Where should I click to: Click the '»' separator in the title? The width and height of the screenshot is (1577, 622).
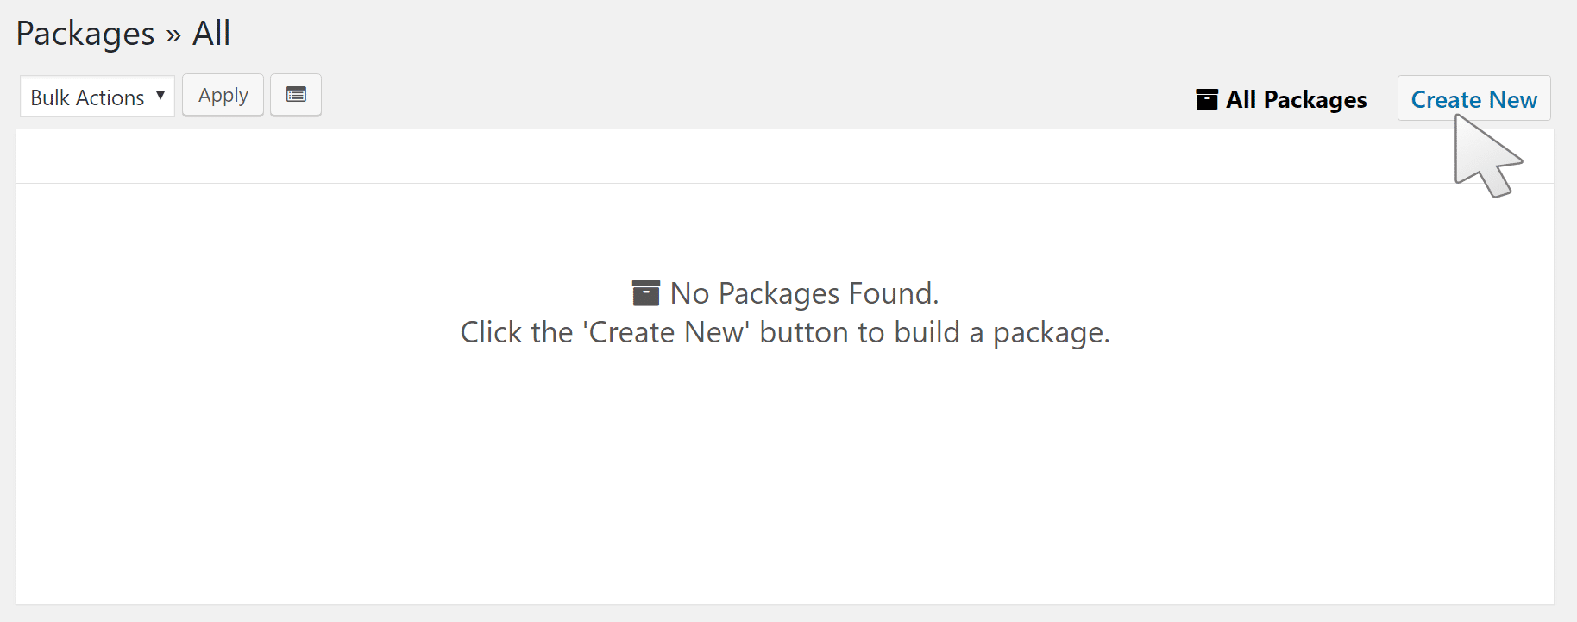pyautogui.click(x=173, y=35)
